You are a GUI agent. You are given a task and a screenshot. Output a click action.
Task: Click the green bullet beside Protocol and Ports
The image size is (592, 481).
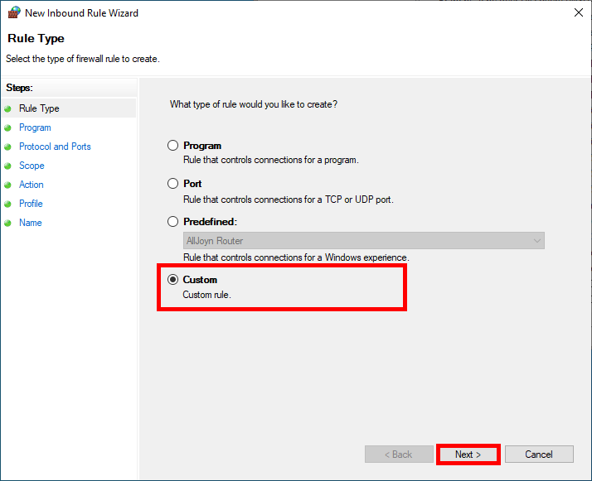pyautogui.click(x=8, y=147)
